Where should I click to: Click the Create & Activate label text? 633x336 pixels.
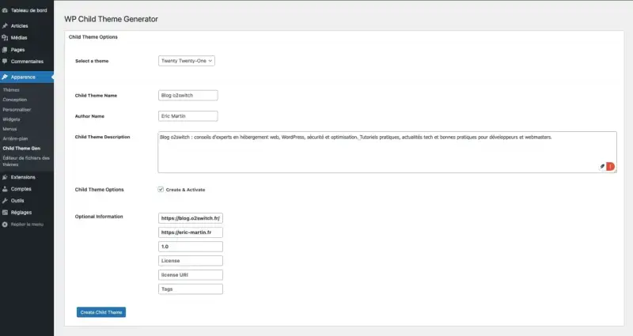coord(185,190)
